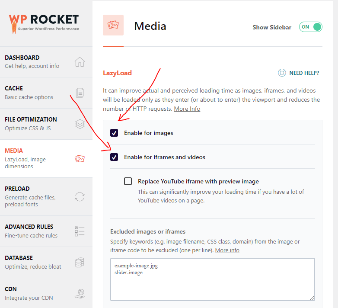Click the Excluded images or iframes heading
The height and width of the screenshot is (308, 338).
coord(148,231)
